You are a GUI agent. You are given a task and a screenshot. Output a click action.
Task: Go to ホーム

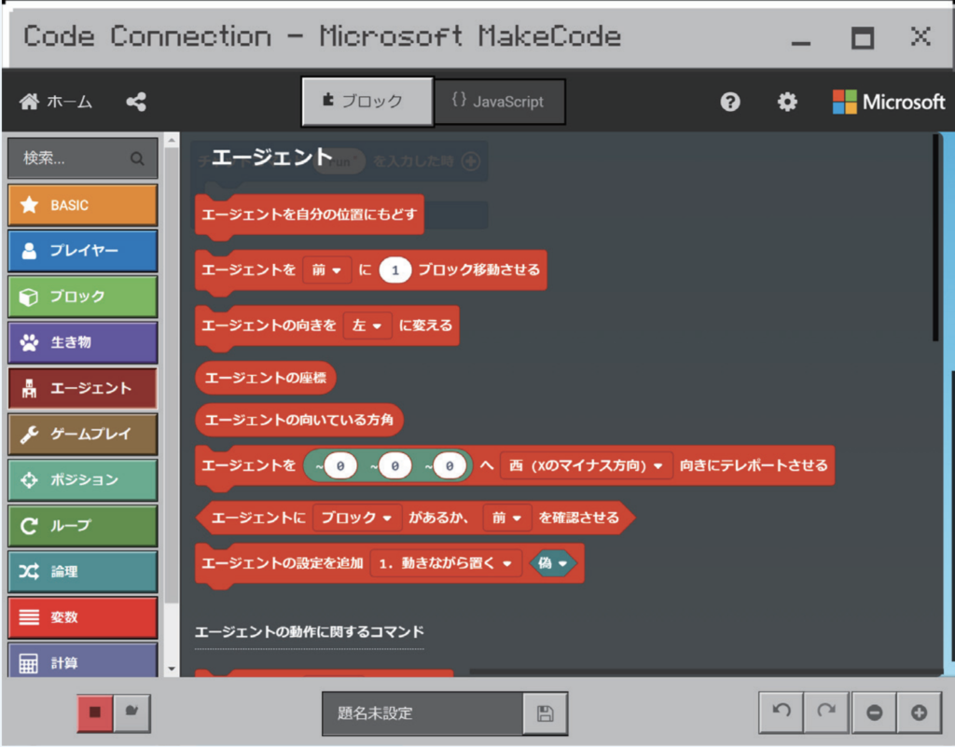[57, 103]
